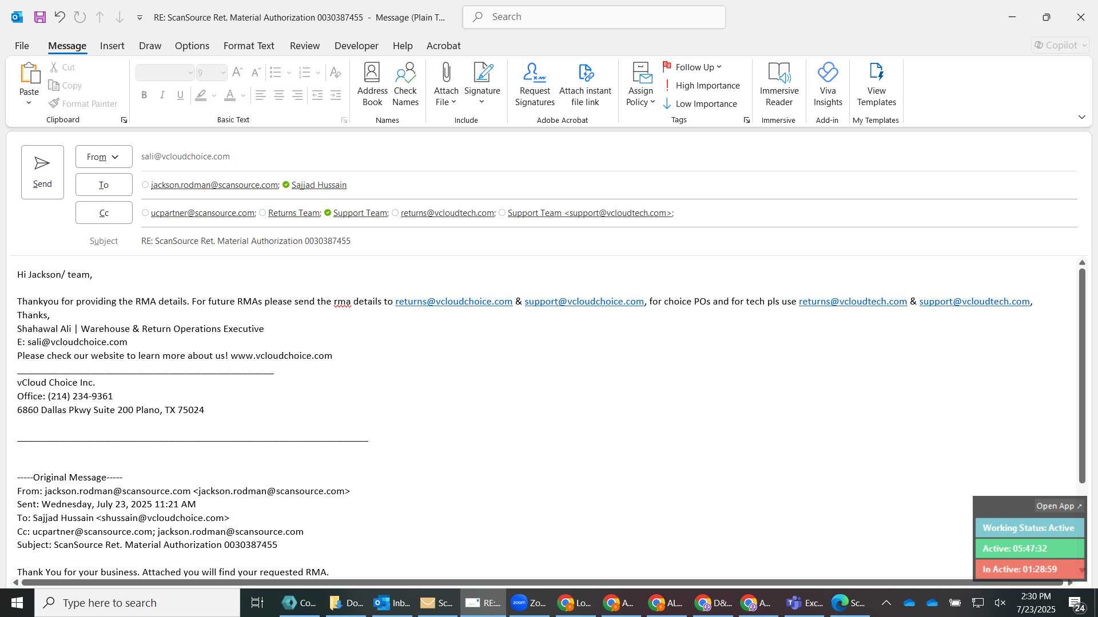Toggle High Importance tag
Image resolution: width=1098 pixels, height=617 pixels.
(701, 86)
